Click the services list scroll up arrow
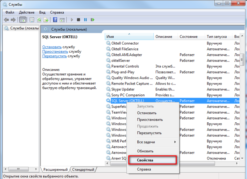Viewport: 247px width, 179px height. 242,36
